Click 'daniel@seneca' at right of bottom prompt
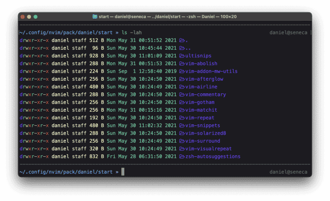 [288, 172]
